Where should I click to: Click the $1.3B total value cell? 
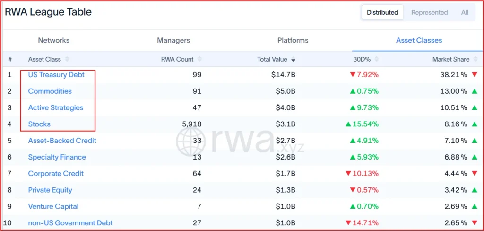click(285, 190)
